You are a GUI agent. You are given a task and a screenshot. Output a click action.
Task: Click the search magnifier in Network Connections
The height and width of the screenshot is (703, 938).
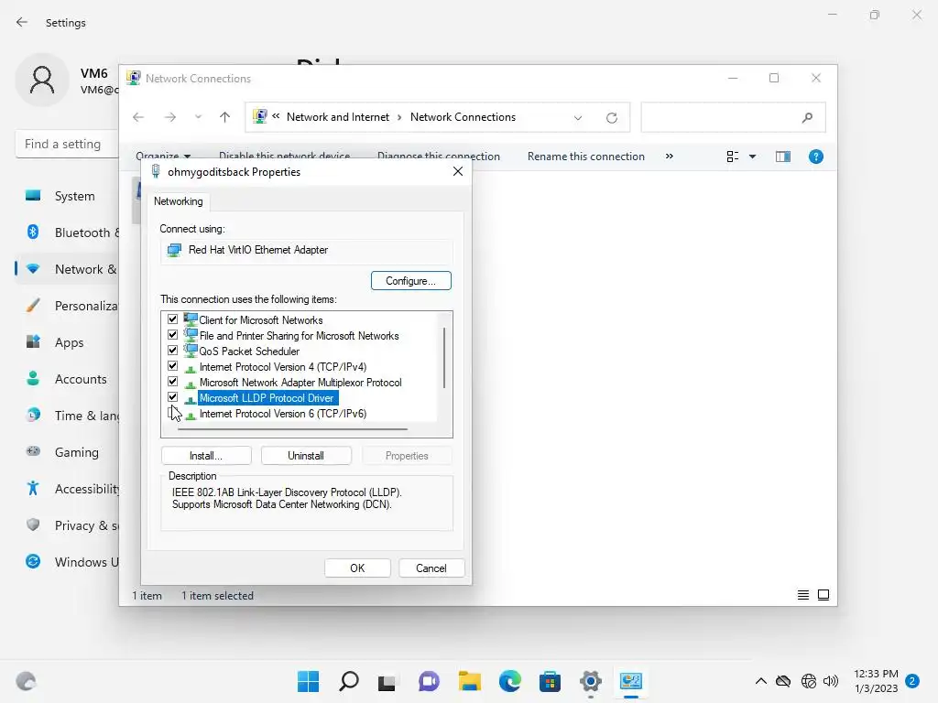(x=808, y=118)
